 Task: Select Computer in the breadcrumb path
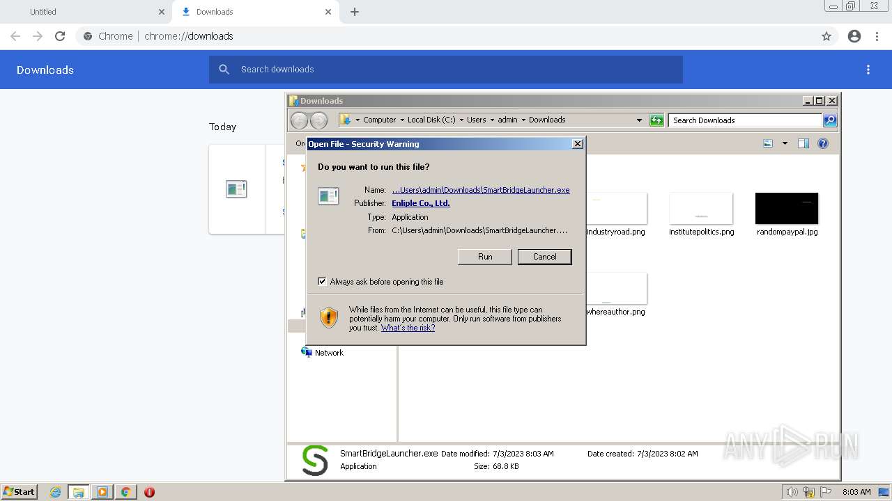[x=380, y=120]
